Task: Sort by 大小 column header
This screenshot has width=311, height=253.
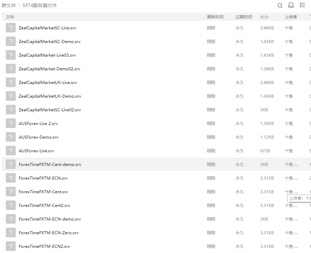Action: [264, 17]
